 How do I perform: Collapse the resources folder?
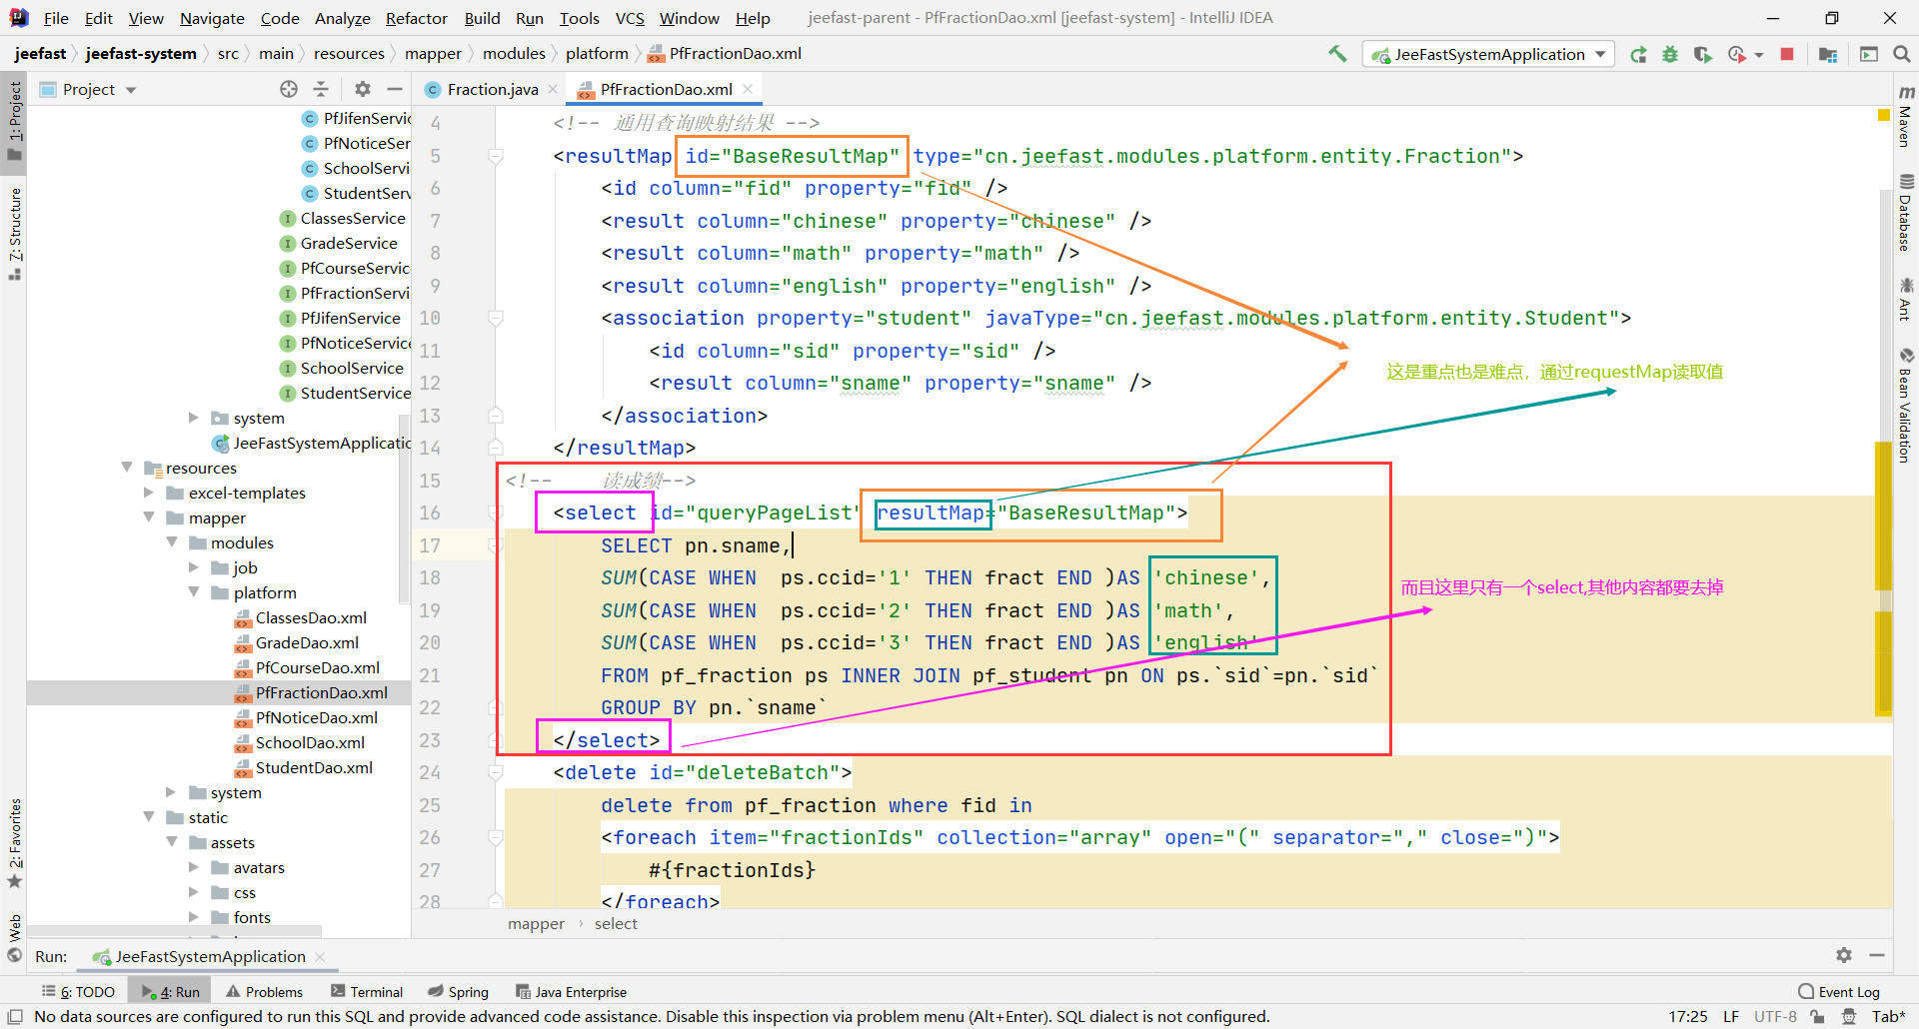(127, 467)
